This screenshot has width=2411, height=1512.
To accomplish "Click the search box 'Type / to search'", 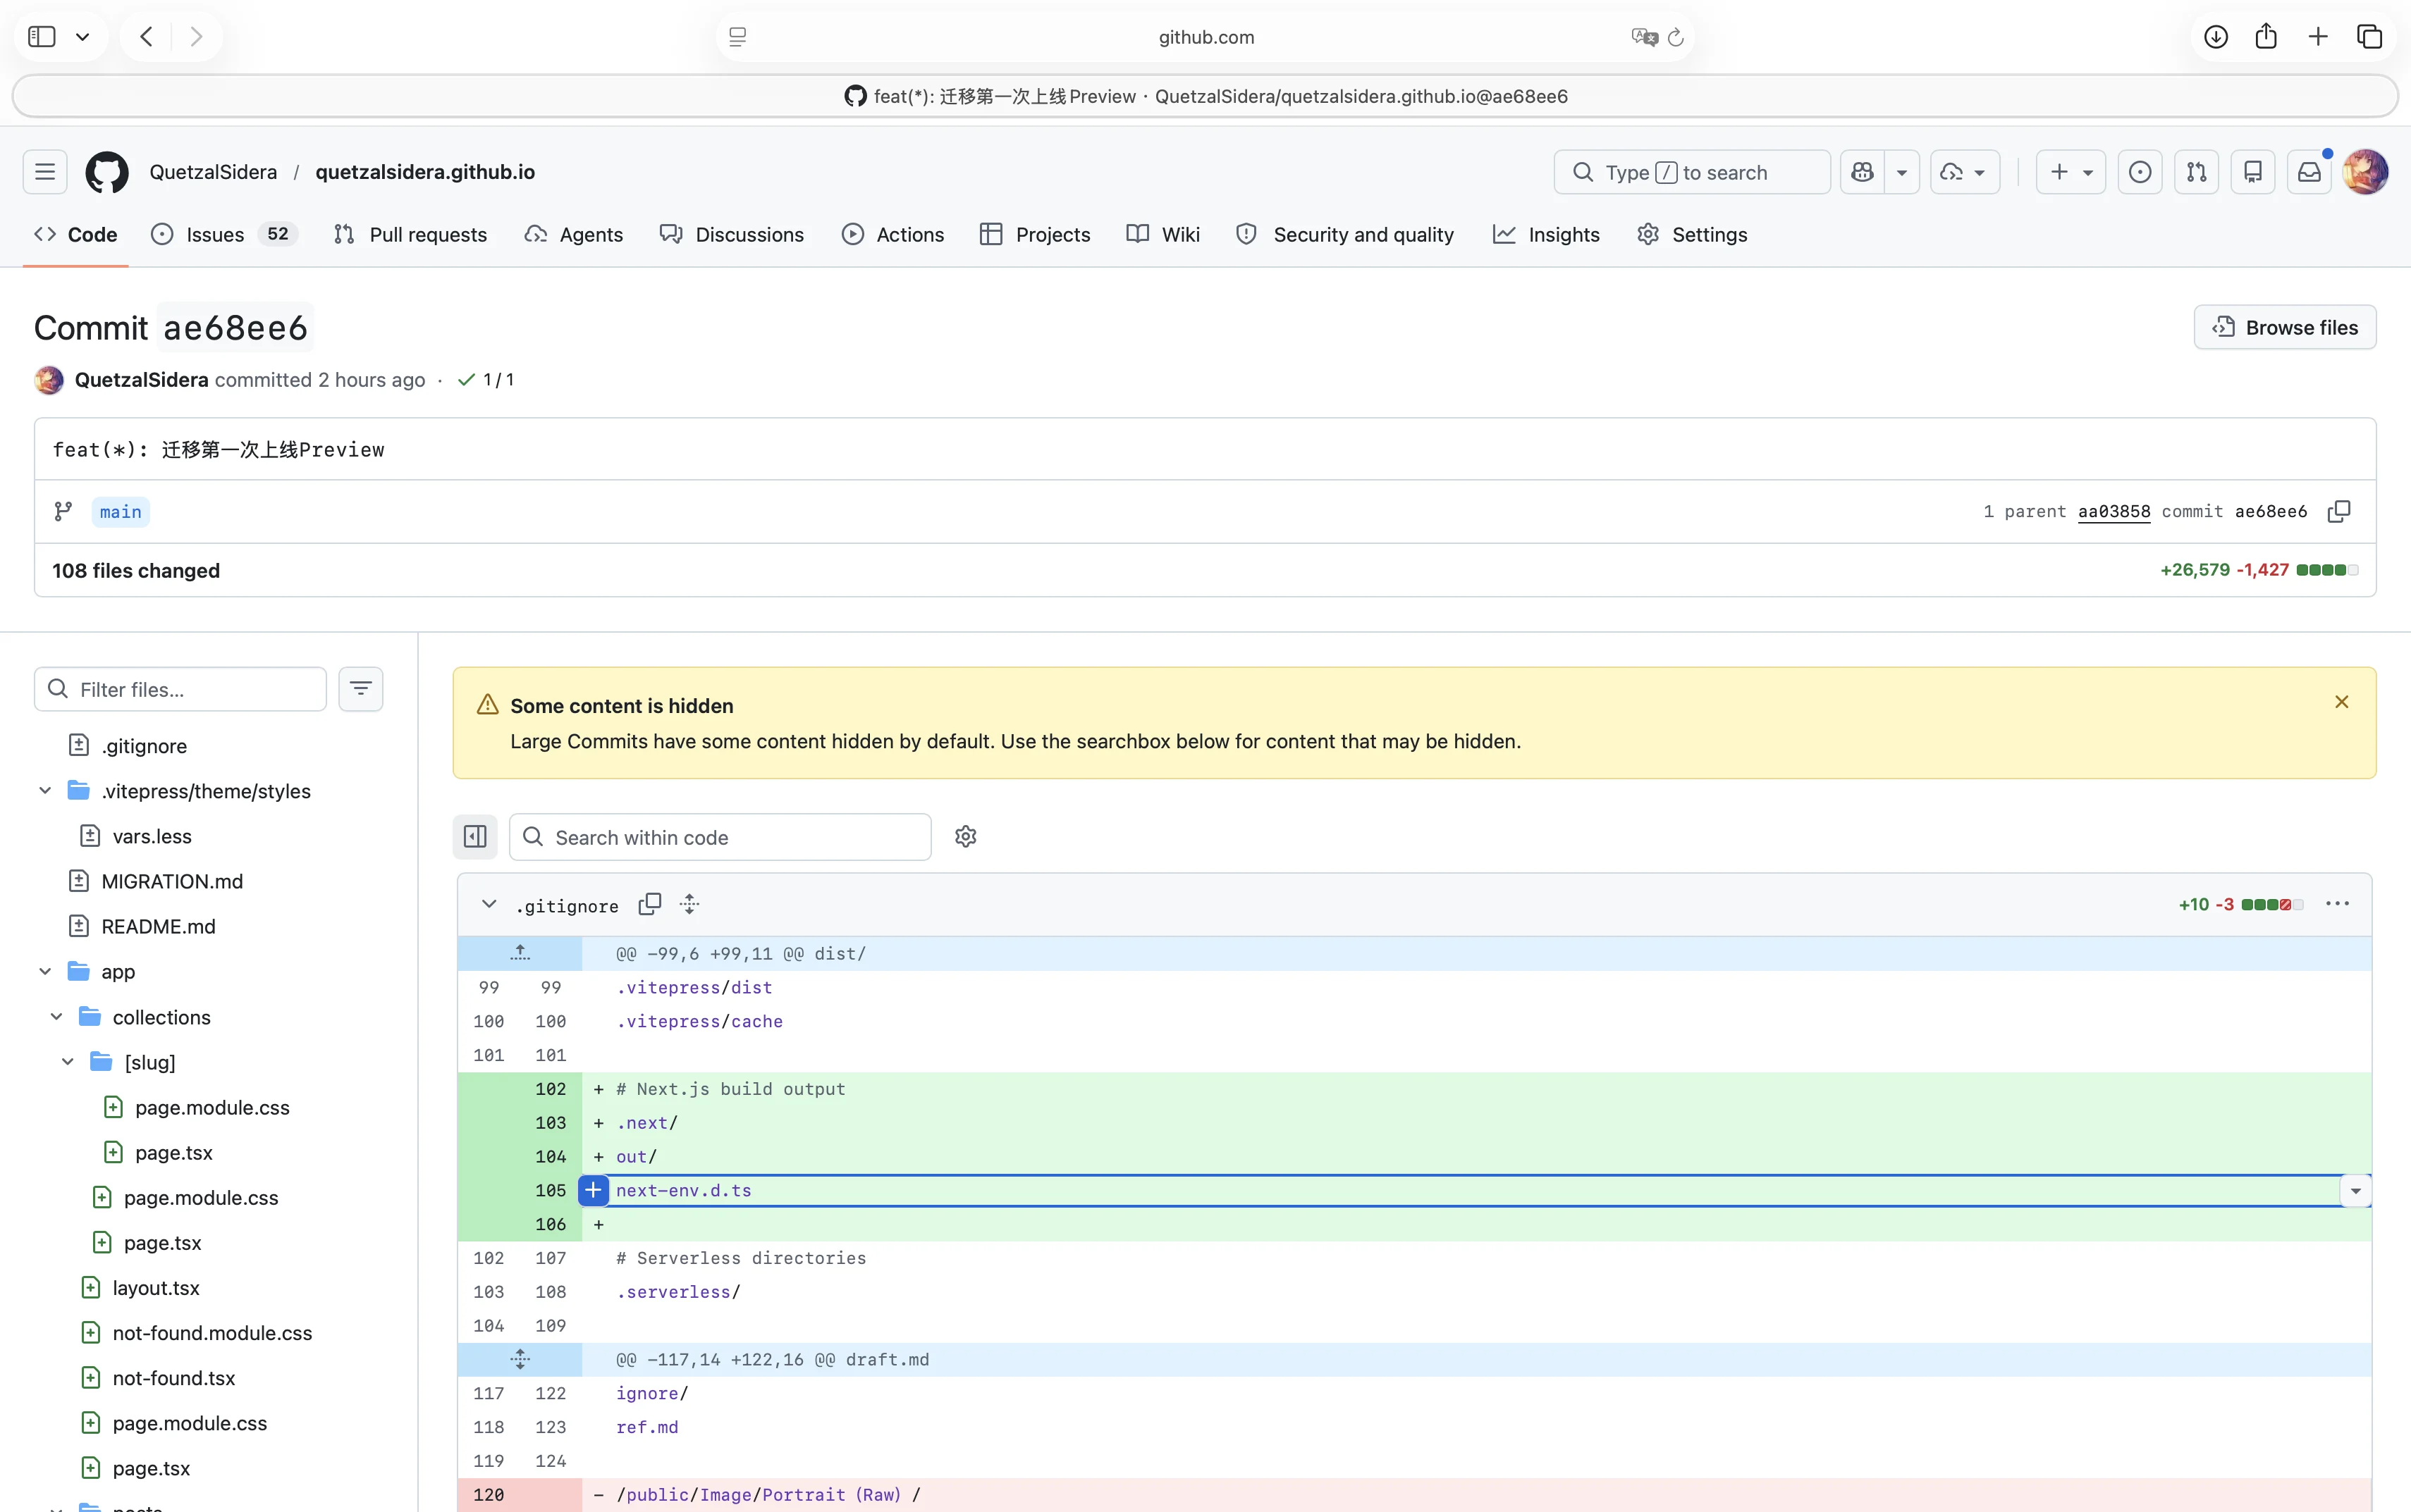I will coord(1692,172).
